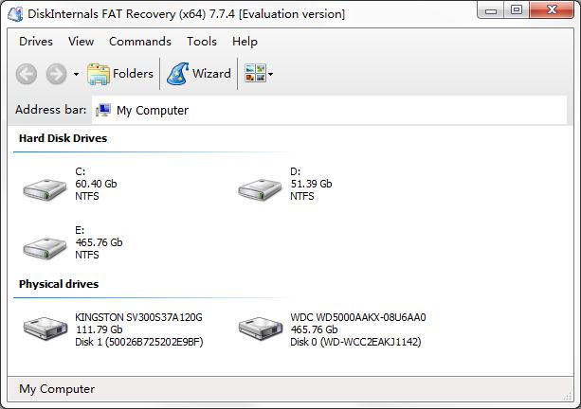This screenshot has height=409, width=581.
Task: Click the Back navigation arrow
Action: coord(27,74)
